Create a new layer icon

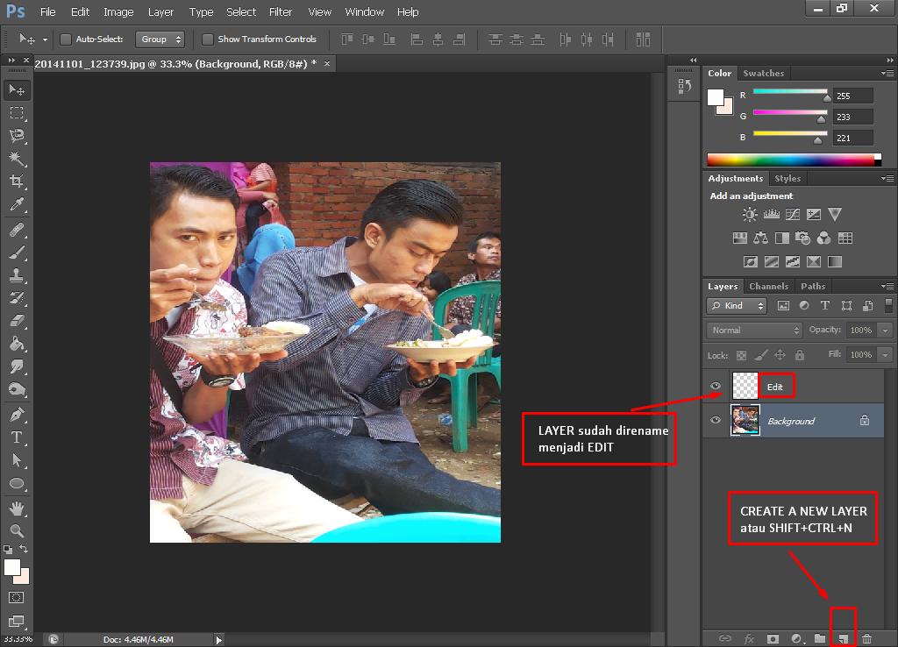[843, 638]
